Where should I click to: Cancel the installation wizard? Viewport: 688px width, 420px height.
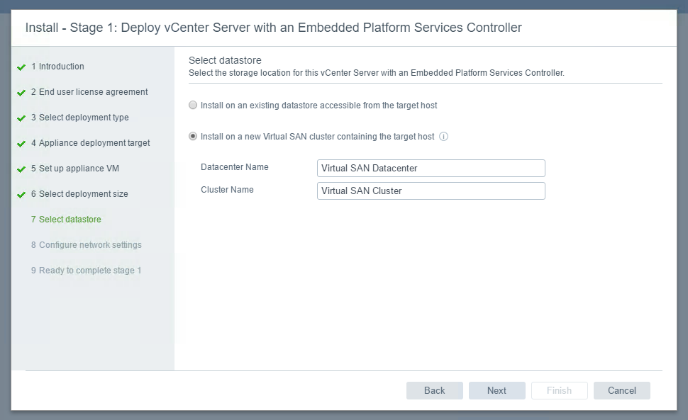(622, 391)
